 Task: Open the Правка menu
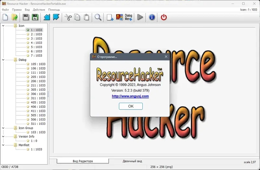(x=17, y=10)
